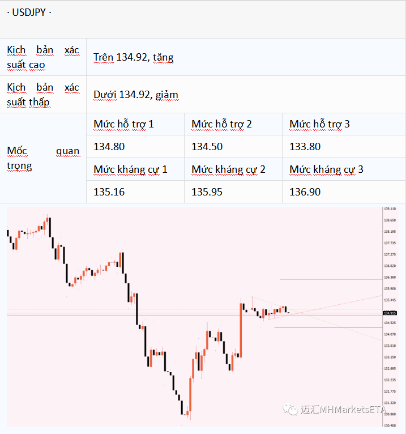Click the 'Mức kháng cự 3' header cell
Viewport: 406px width, 434px height.
pos(344,169)
